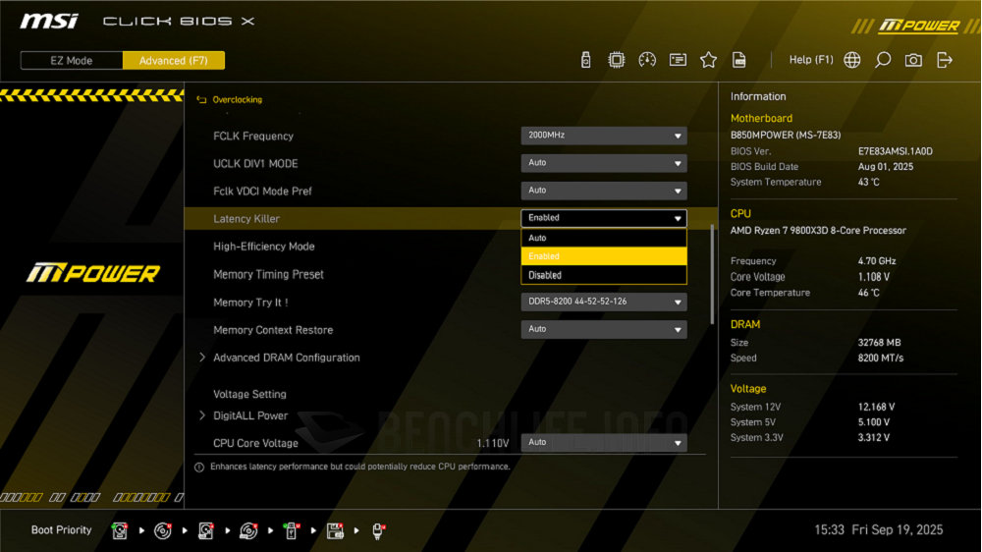Image resolution: width=982 pixels, height=552 pixels.
Task: Open Memory Context Restore dropdown
Action: [604, 330]
